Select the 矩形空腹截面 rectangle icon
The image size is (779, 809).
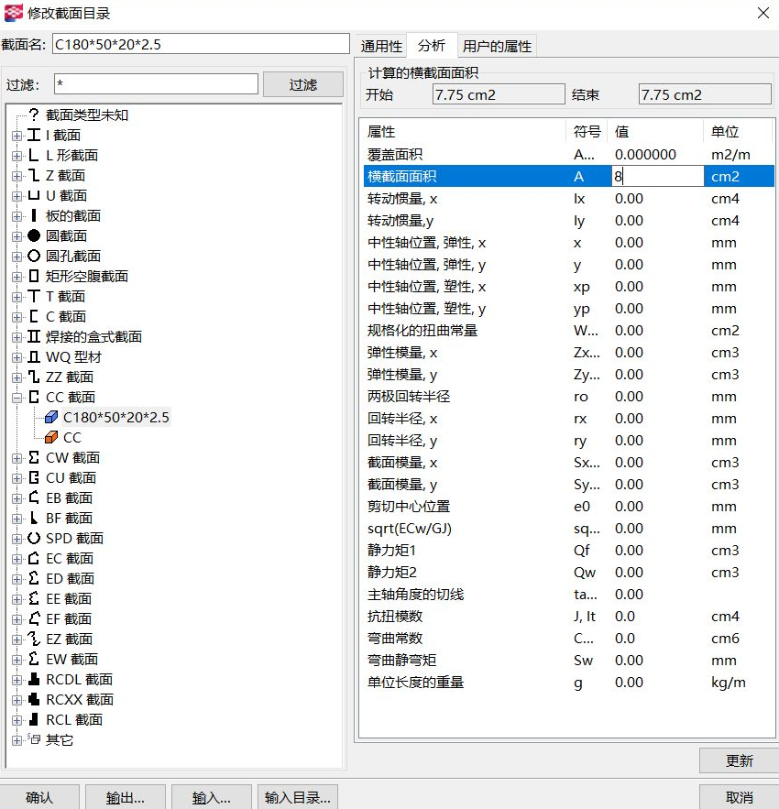coord(34,276)
